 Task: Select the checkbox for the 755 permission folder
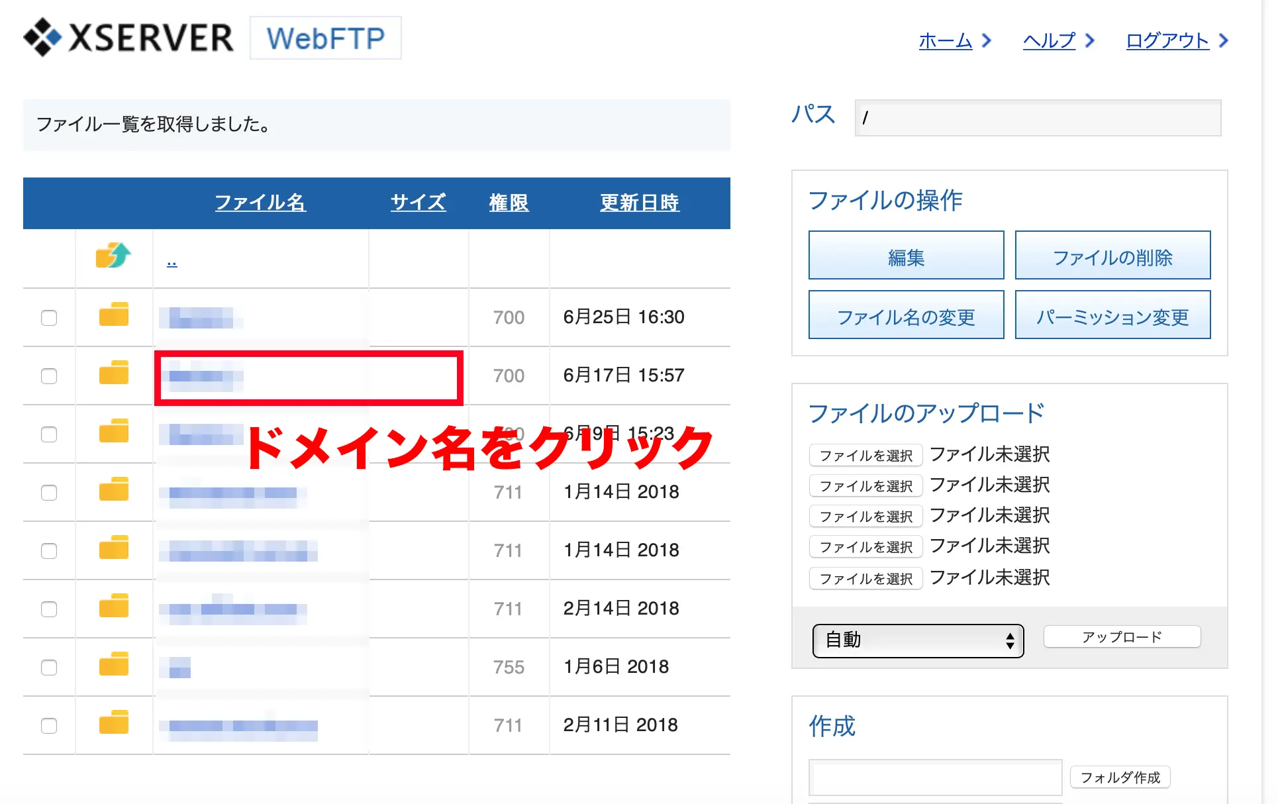click(49, 668)
